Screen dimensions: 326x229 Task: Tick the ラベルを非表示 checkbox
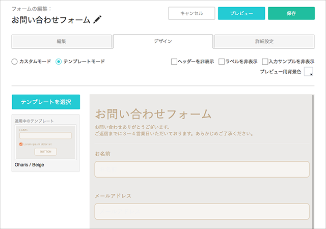click(222, 62)
